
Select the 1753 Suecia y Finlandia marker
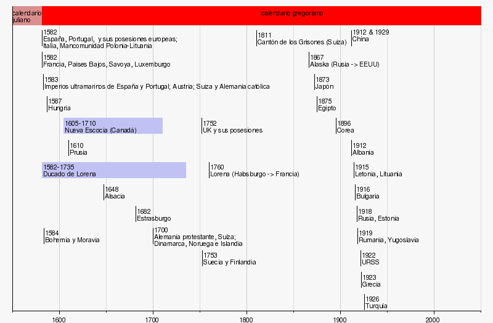coord(229,258)
